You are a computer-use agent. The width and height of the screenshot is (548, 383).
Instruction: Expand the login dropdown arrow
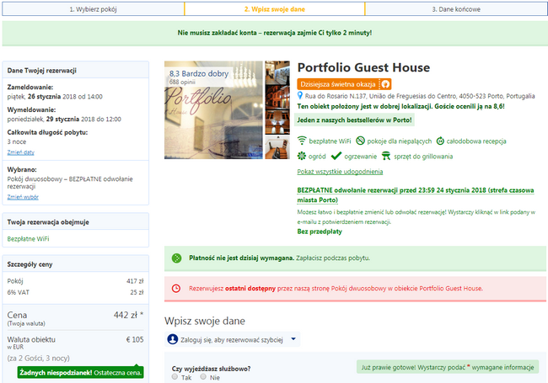(293, 338)
